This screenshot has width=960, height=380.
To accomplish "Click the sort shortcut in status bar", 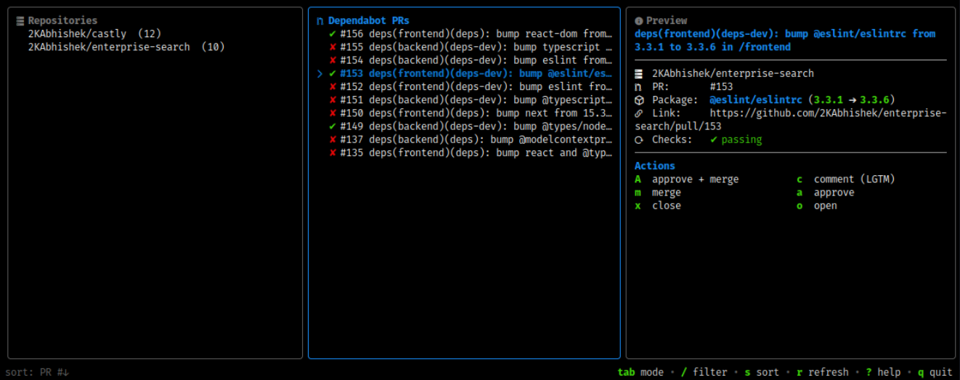I will (x=762, y=372).
